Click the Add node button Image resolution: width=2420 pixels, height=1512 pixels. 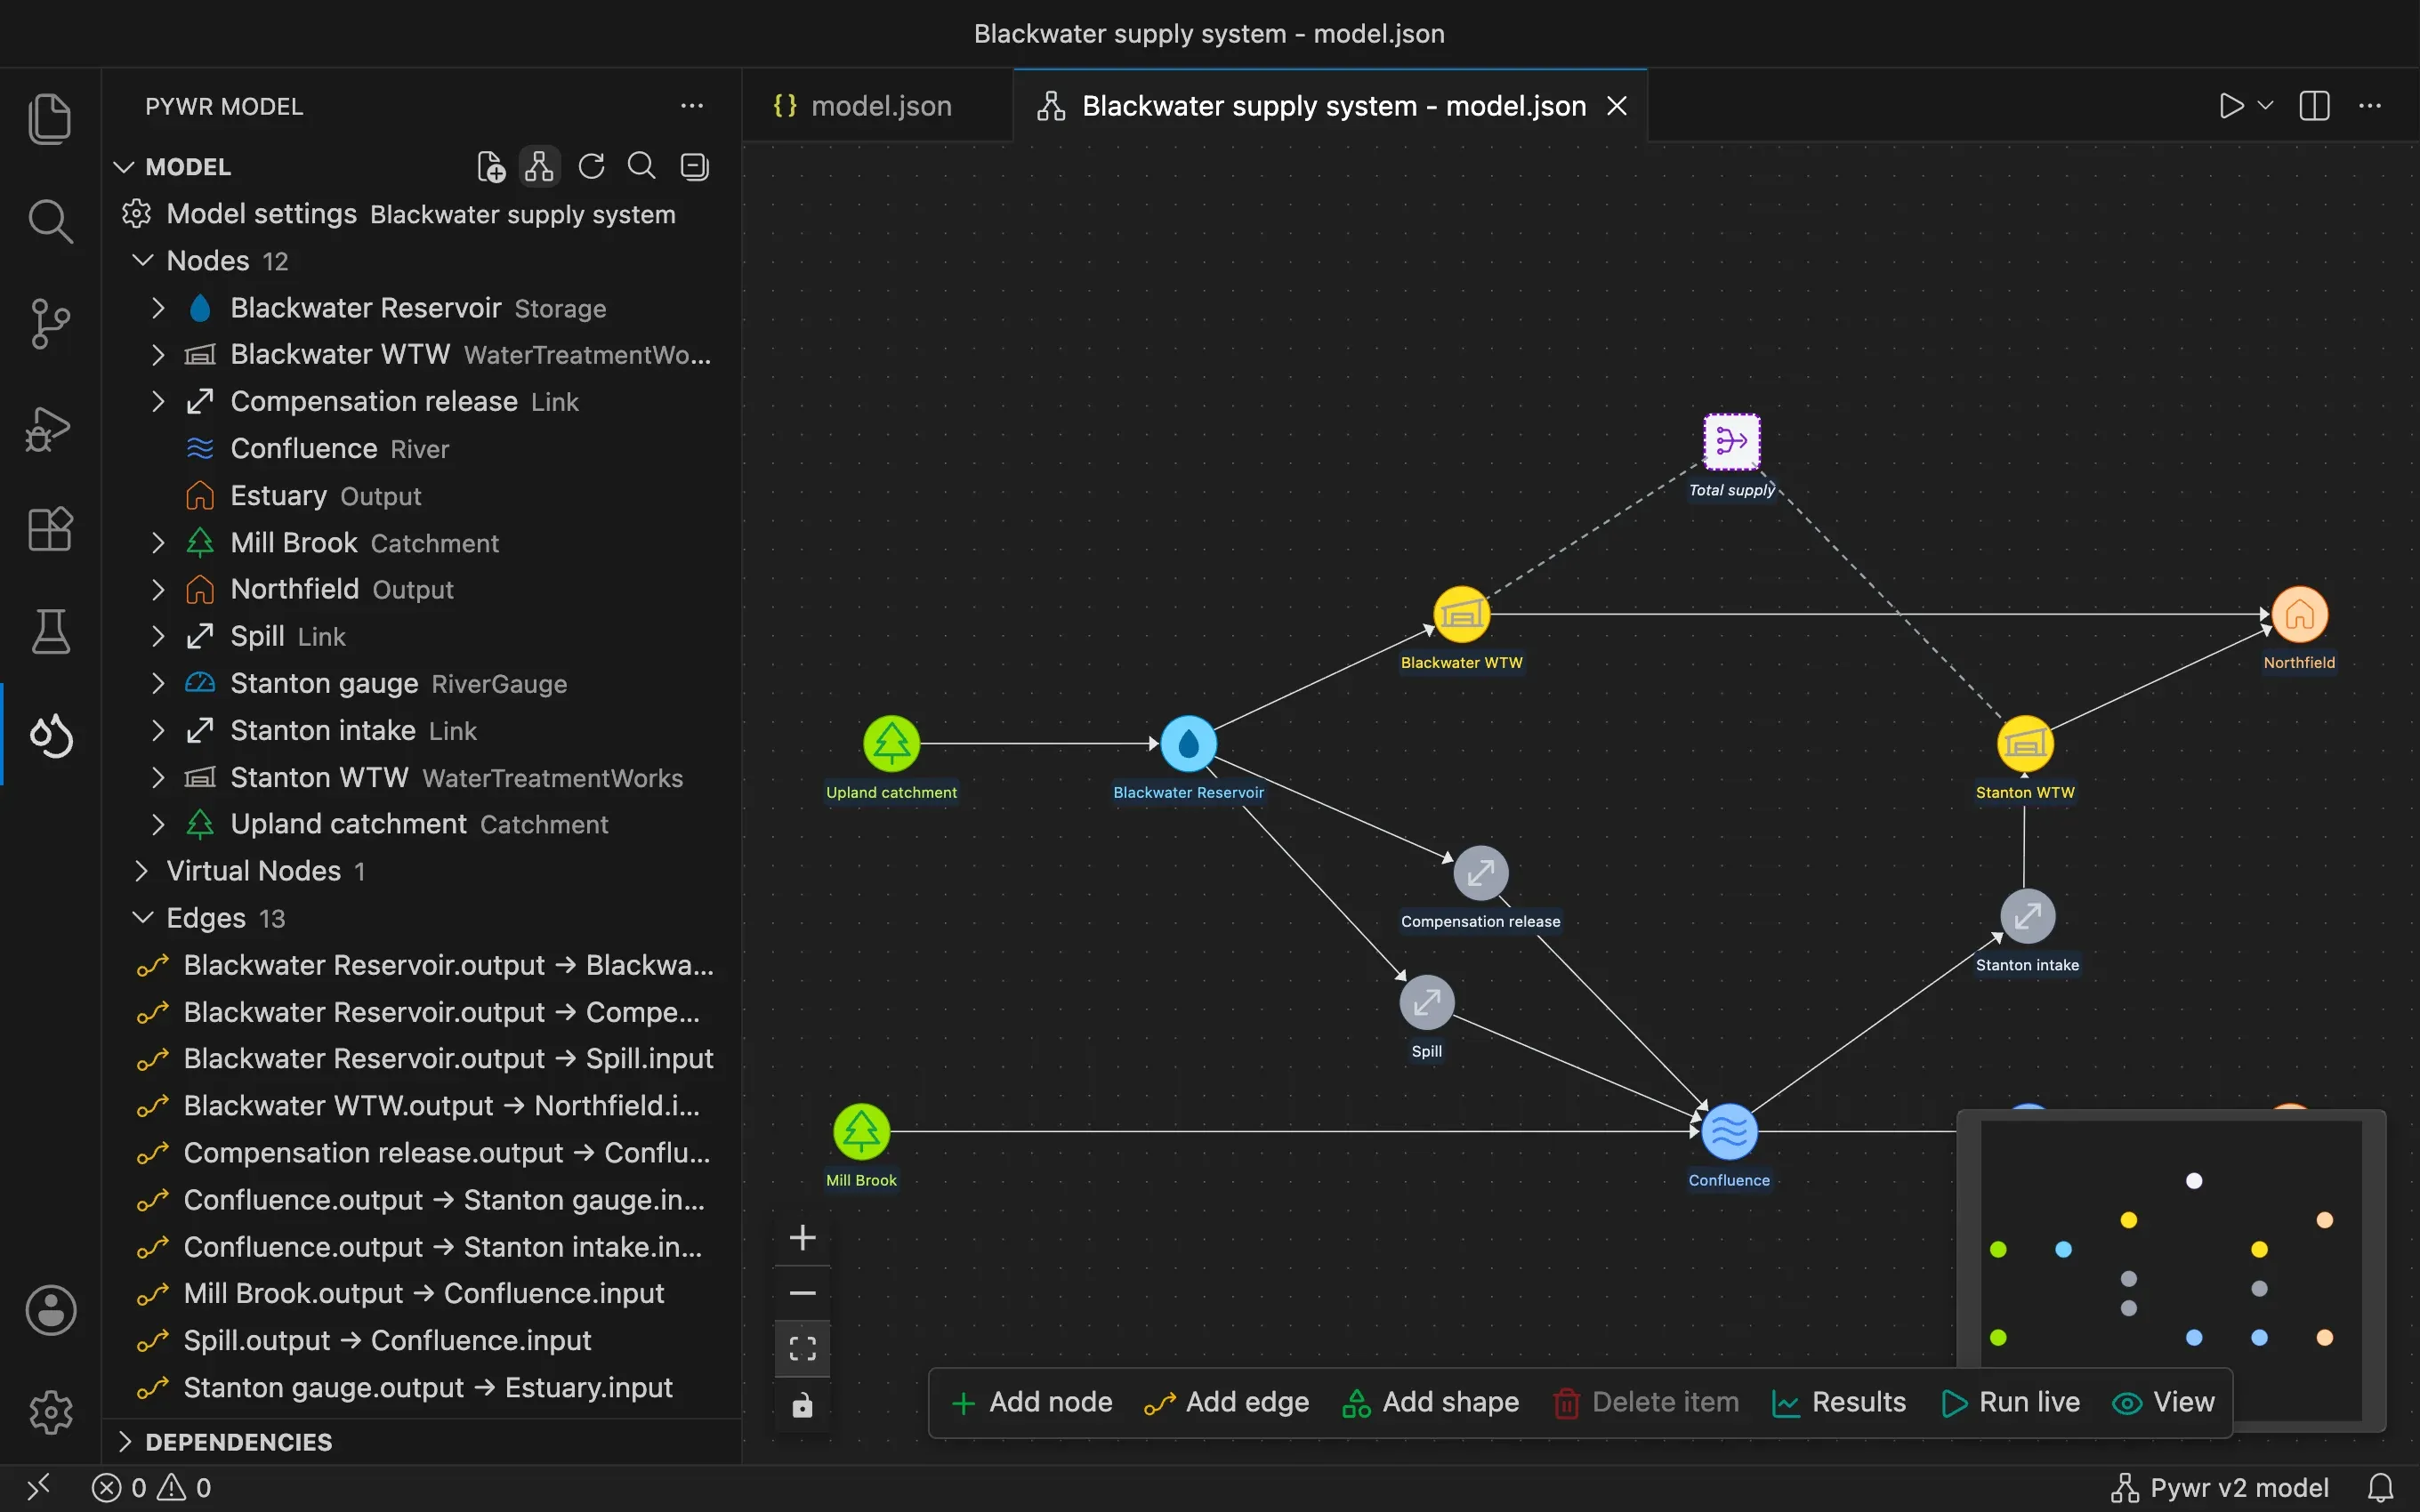pyautogui.click(x=1032, y=1402)
